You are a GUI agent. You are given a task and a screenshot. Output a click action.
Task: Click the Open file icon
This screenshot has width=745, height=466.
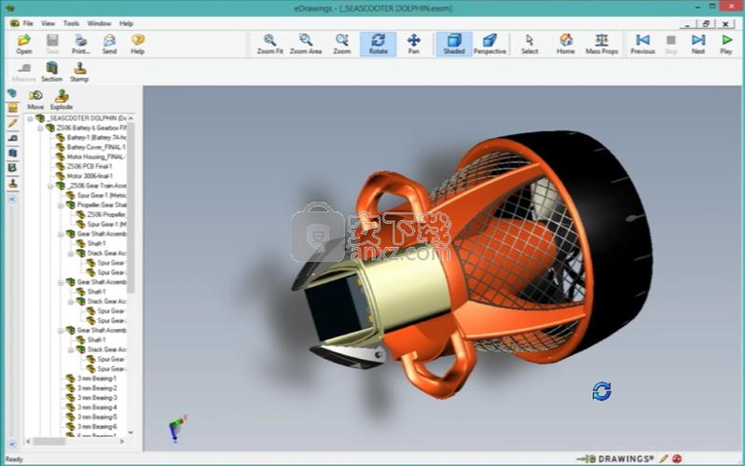click(24, 43)
